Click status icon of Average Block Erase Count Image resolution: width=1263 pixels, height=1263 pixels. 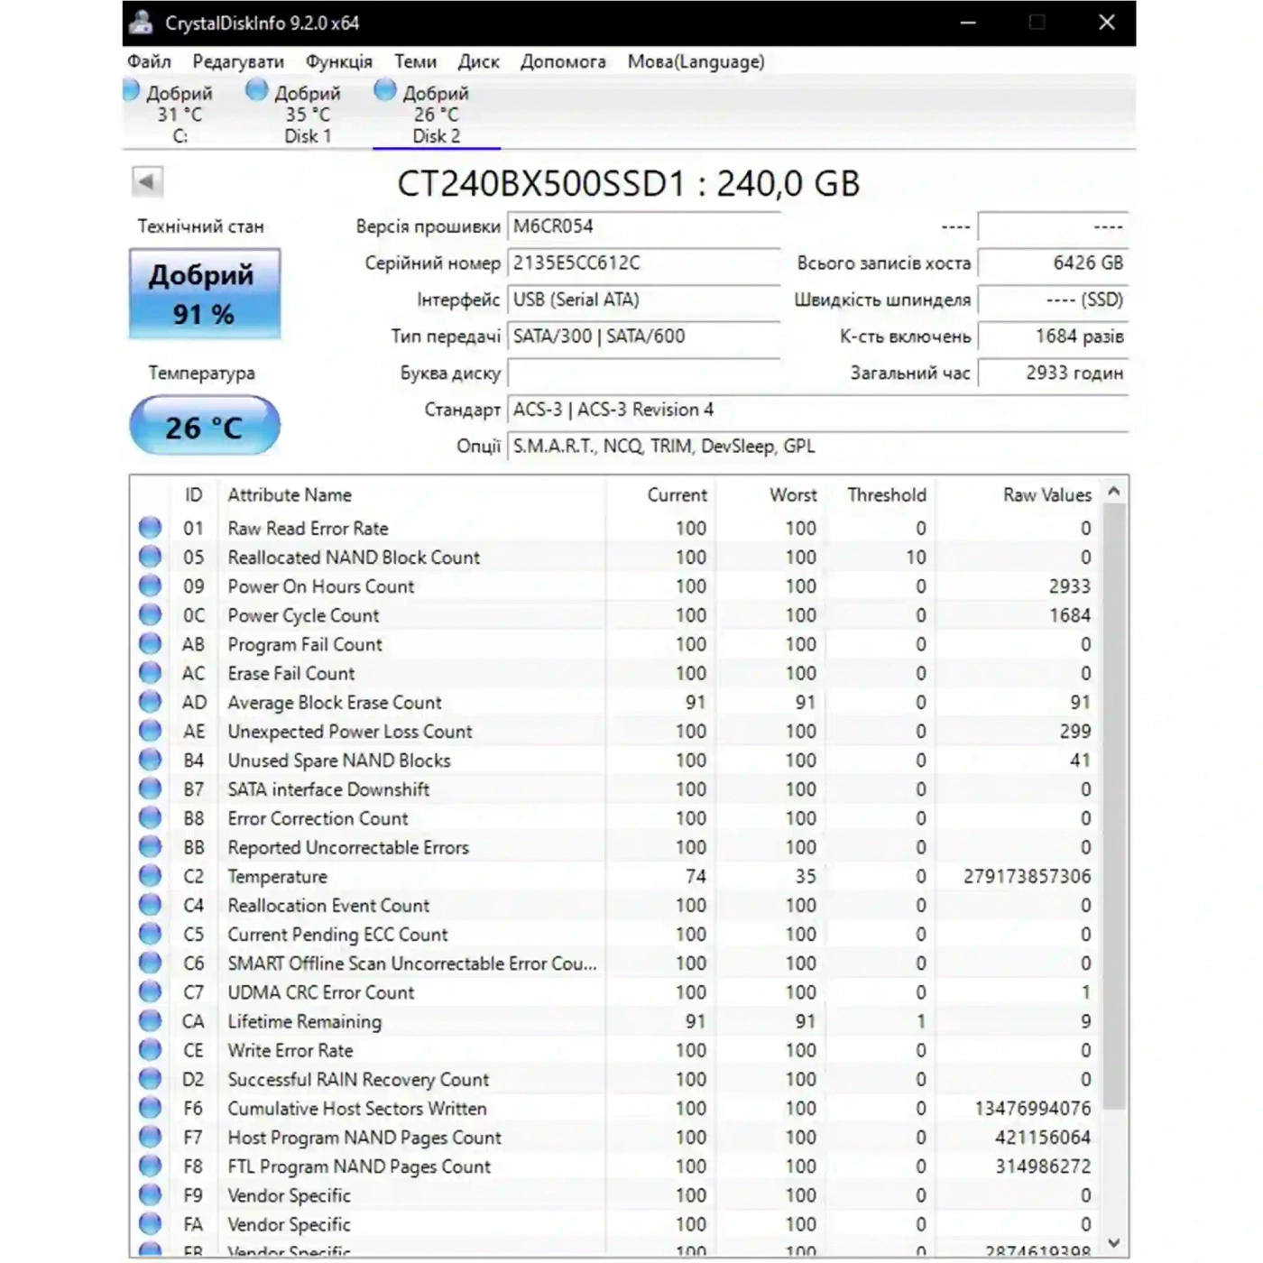pos(150,702)
